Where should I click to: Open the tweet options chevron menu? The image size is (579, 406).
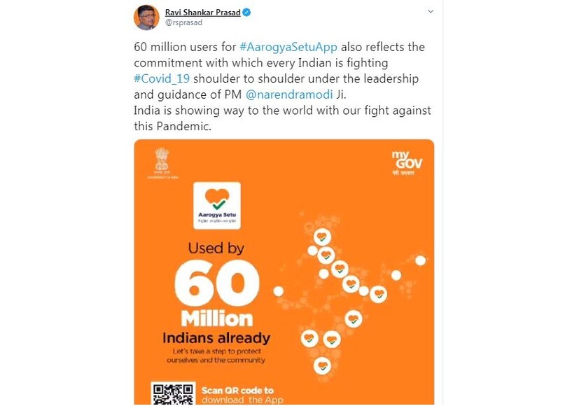coord(431,12)
